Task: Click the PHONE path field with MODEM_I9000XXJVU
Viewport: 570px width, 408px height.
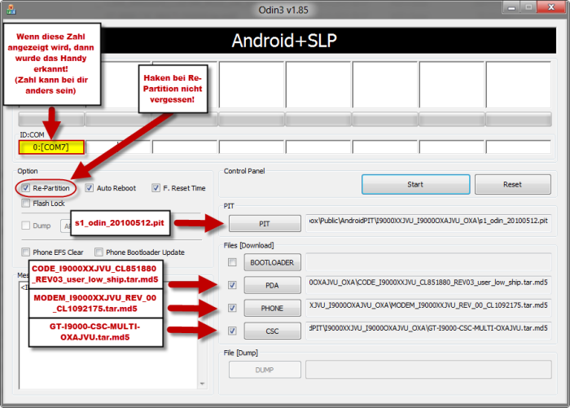Action: tap(428, 308)
